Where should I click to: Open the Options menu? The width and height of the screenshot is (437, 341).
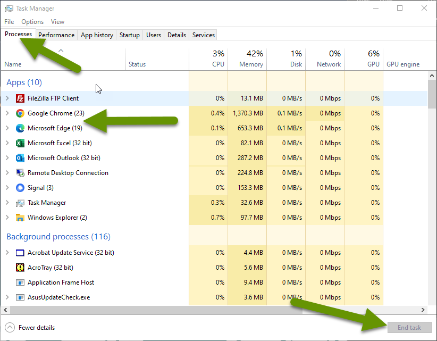[32, 22]
